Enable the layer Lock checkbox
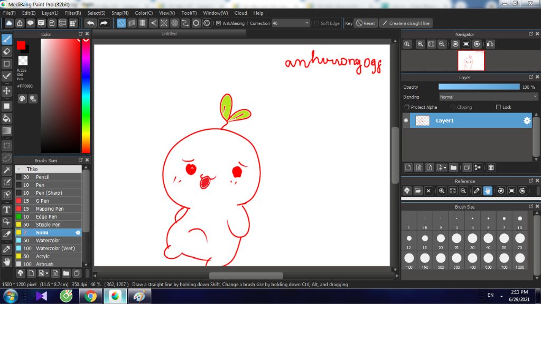Screen dimensions: 541x349 pos(498,107)
